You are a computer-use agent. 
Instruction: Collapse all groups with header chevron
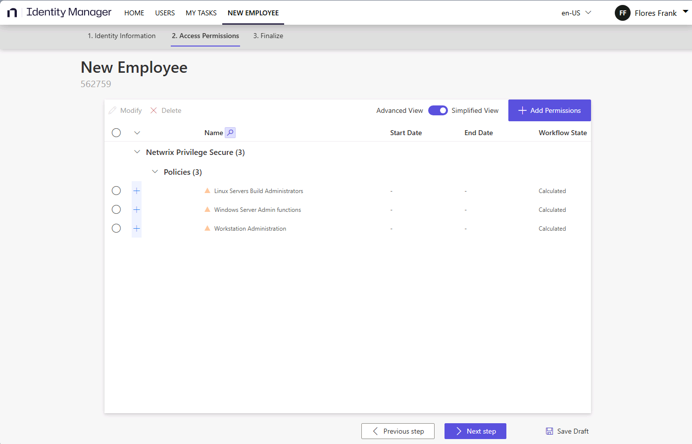[x=137, y=133]
